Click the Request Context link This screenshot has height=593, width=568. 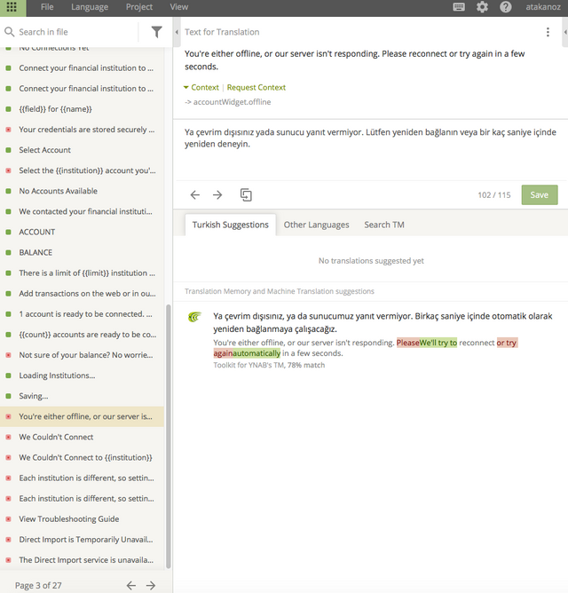pos(256,87)
